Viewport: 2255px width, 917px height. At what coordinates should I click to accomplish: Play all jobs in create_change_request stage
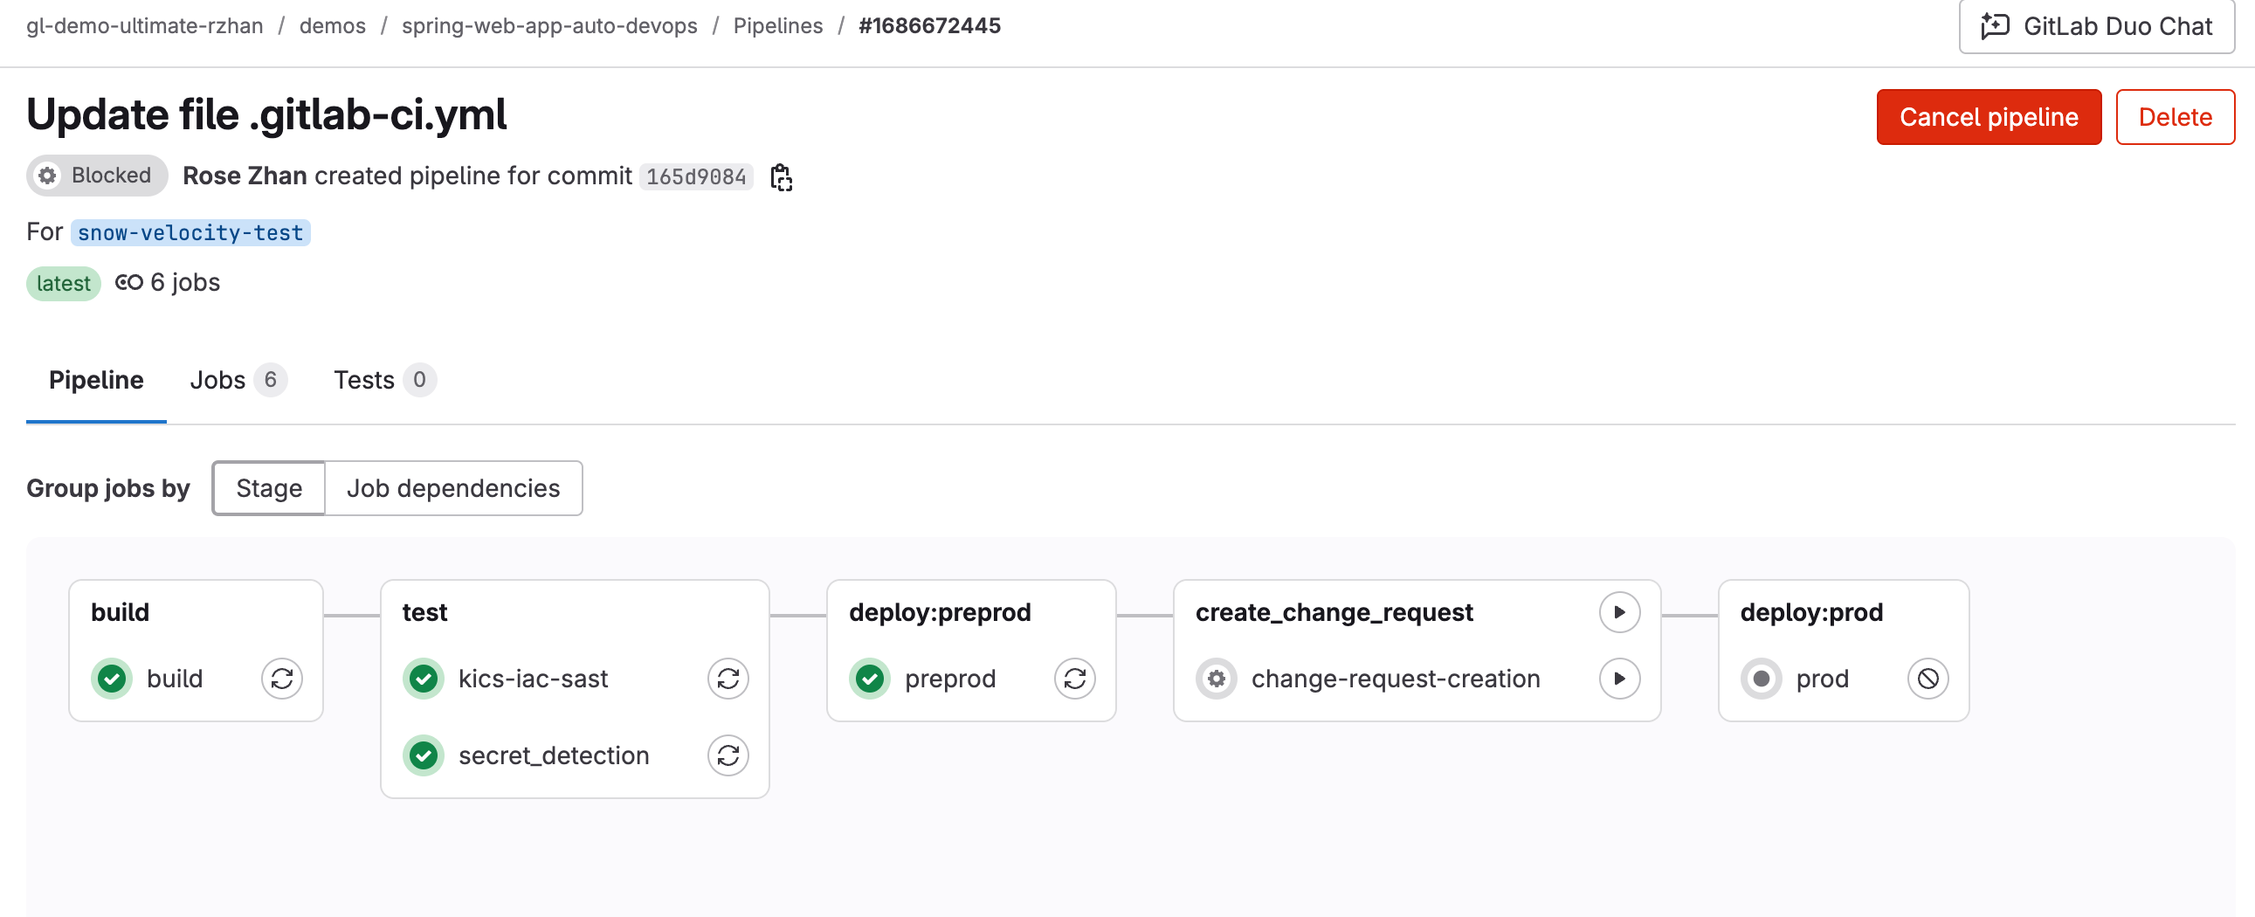1619,612
